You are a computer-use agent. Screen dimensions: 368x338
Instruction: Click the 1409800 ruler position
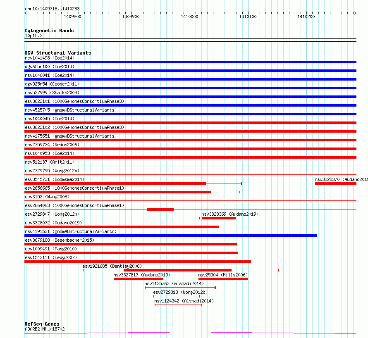click(x=72, y=17)
